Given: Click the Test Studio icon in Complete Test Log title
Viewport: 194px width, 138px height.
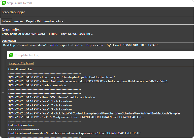Looking at the screenshot, I should click(x=11, y=55).
